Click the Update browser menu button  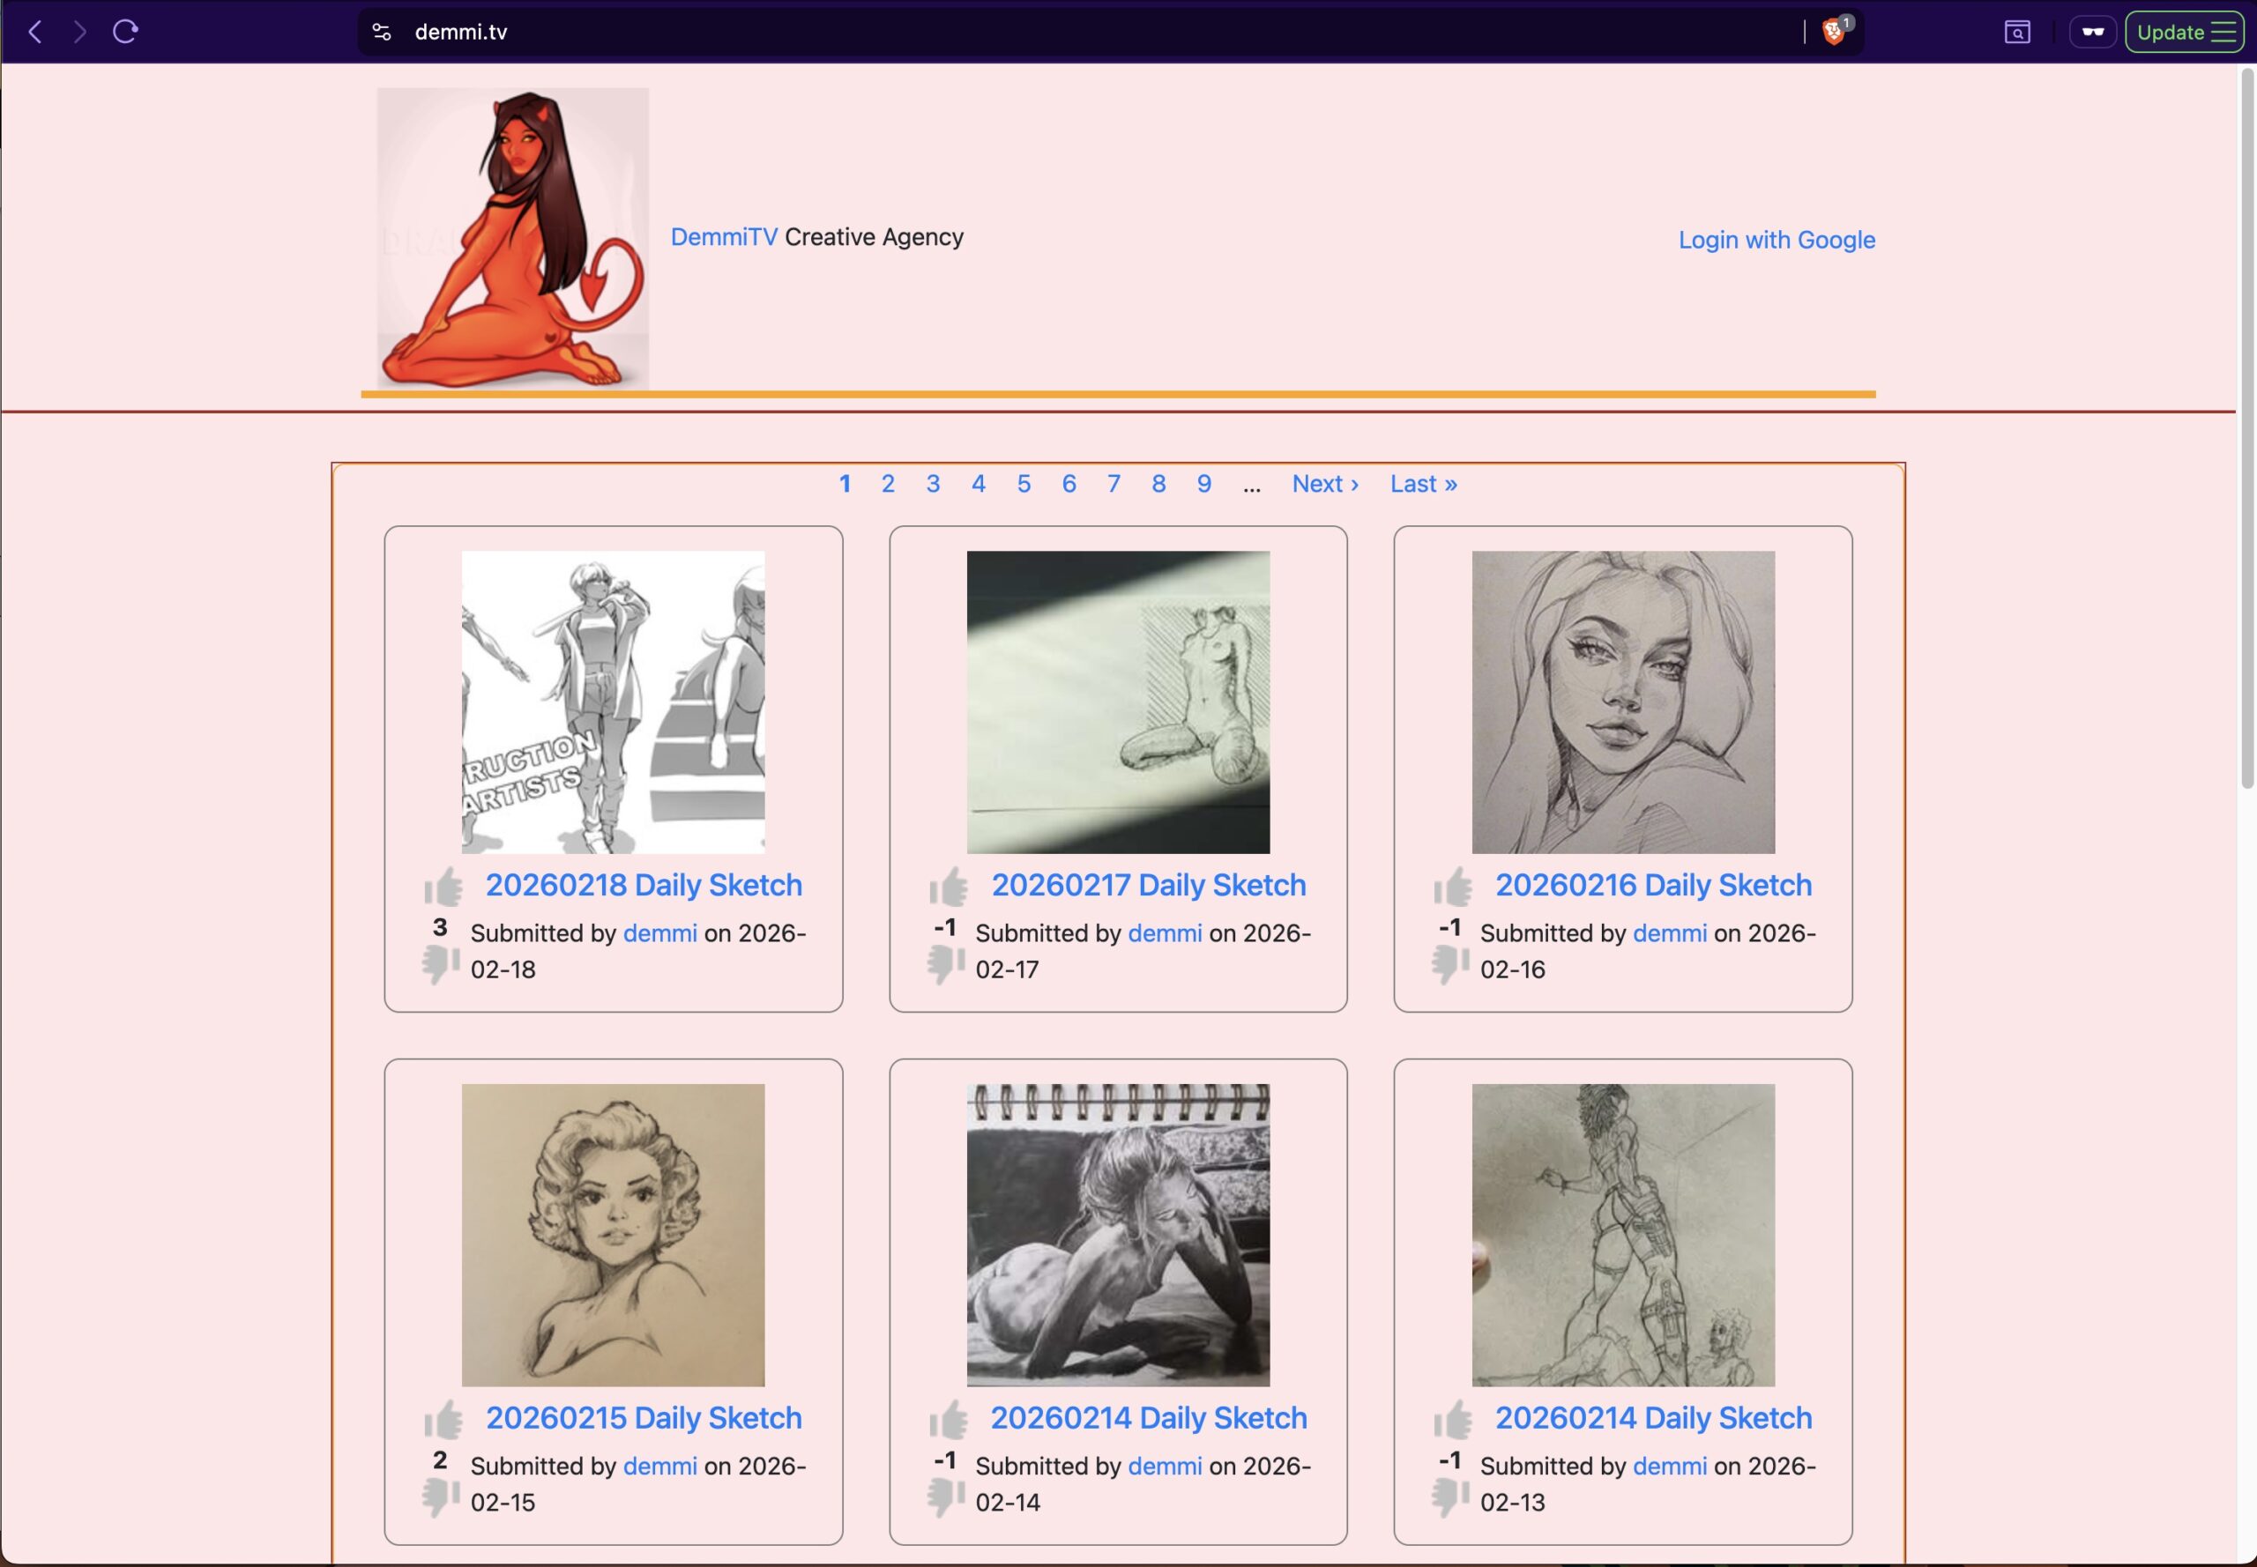(2185, 32)
